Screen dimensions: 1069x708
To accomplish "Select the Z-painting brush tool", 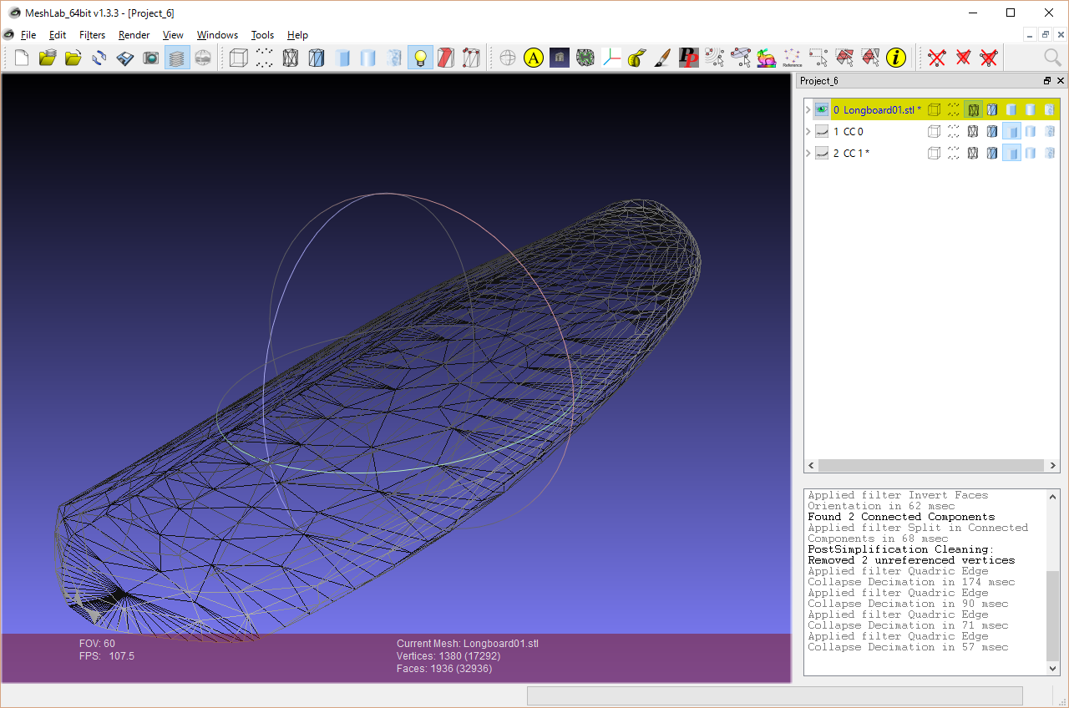I will 662,58.
